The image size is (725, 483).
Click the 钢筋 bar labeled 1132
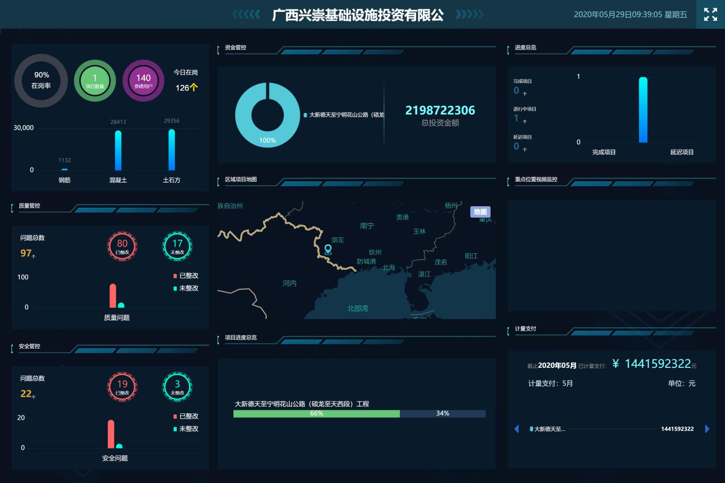pyautogui.click(x=64, y=170)
